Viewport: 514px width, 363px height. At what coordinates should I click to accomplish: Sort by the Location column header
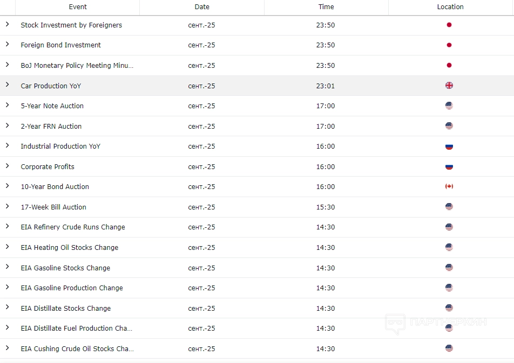[x=450, y=7]
